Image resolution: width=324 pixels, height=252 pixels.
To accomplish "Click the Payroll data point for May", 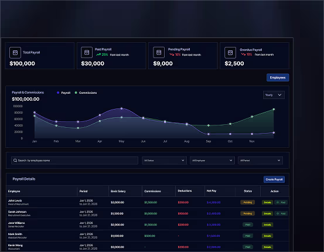I will point(121,108).
